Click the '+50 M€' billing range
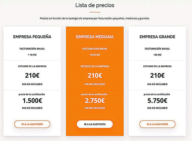The height and width of the screenshot is (141, 192). (157, 55)
